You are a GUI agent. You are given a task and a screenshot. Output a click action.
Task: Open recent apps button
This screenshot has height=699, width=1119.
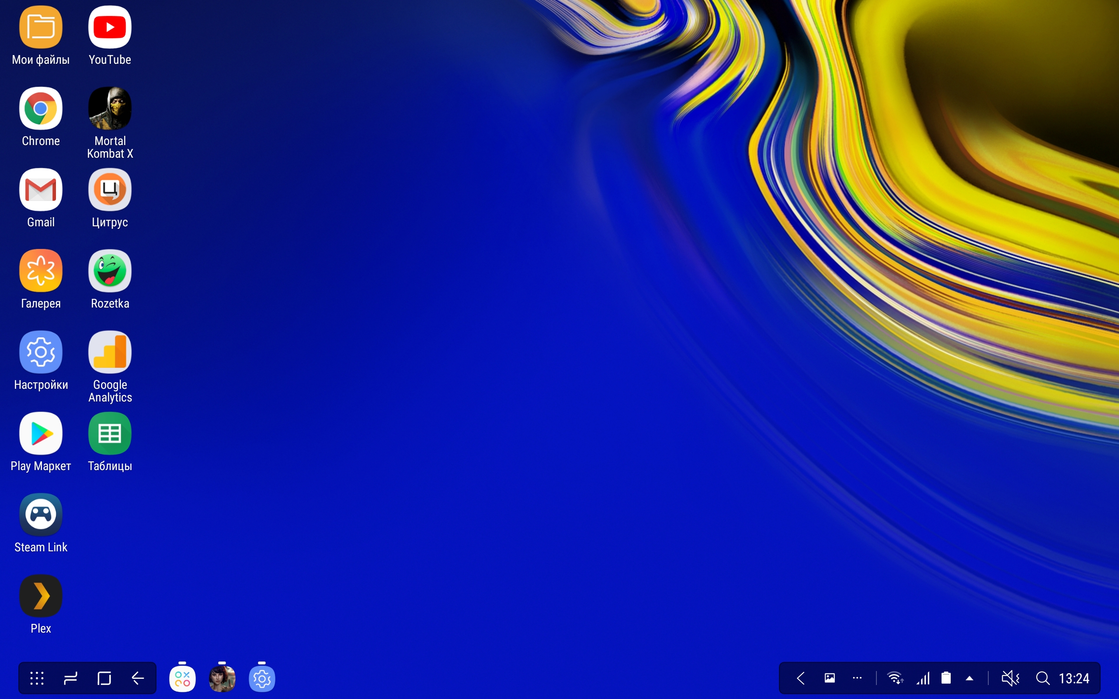(x=70, y=678)
